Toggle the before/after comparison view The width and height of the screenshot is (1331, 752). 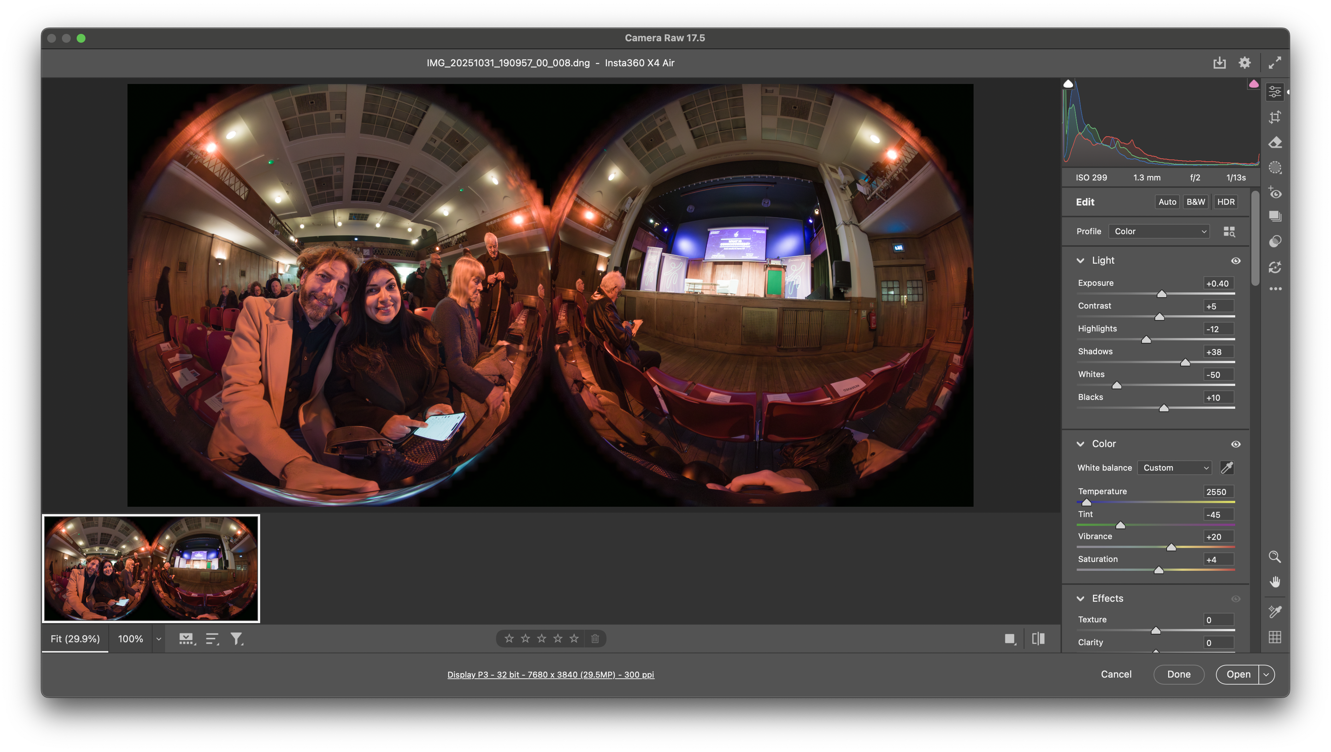tap(1038, 638)
